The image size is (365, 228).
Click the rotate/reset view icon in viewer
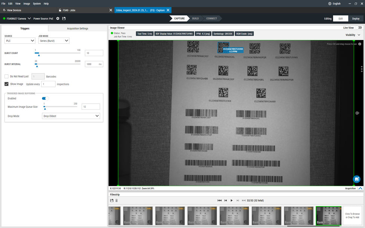coord(357,113)
